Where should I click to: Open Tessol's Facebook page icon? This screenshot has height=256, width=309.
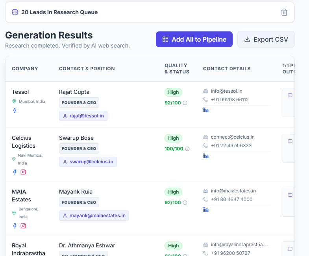coord(15,110)
